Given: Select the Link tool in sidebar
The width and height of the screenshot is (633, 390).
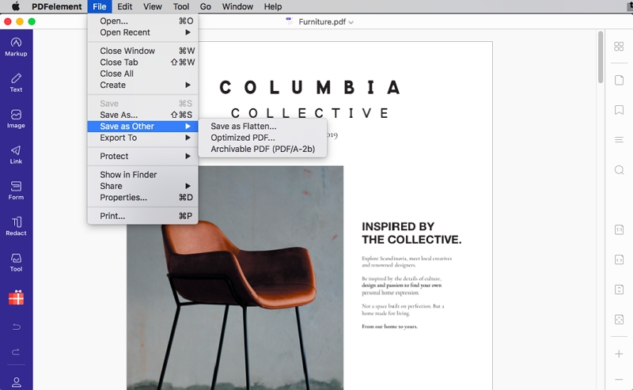Looking at the screenshot, I should click(16, 154).
